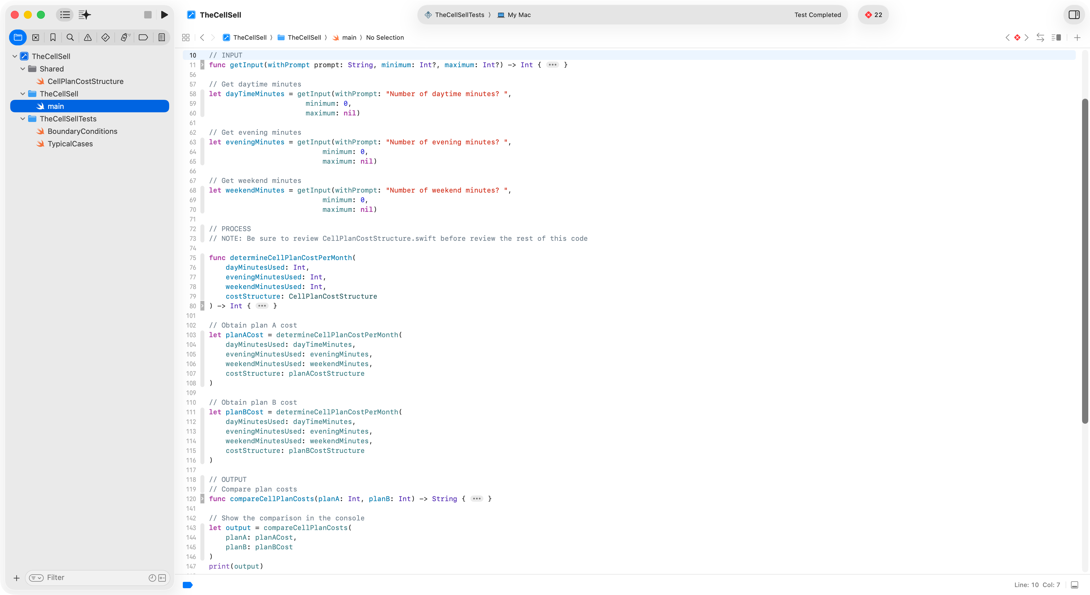Click the Run play button

165,15
